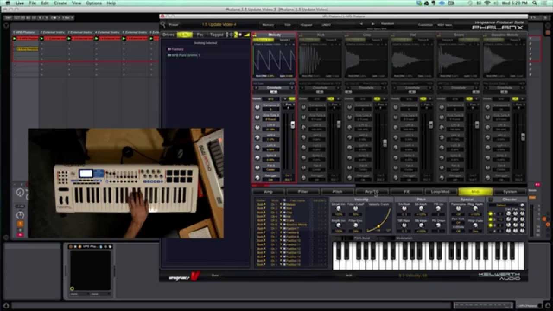This screenshot has height=311, width=553.
Task: Click the +Expand button
Action: [306, 25]
